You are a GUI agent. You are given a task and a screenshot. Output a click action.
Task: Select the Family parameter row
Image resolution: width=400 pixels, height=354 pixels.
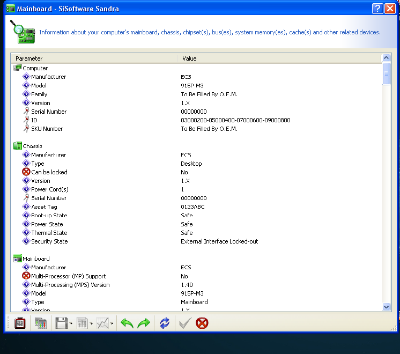tap(39, 94)
